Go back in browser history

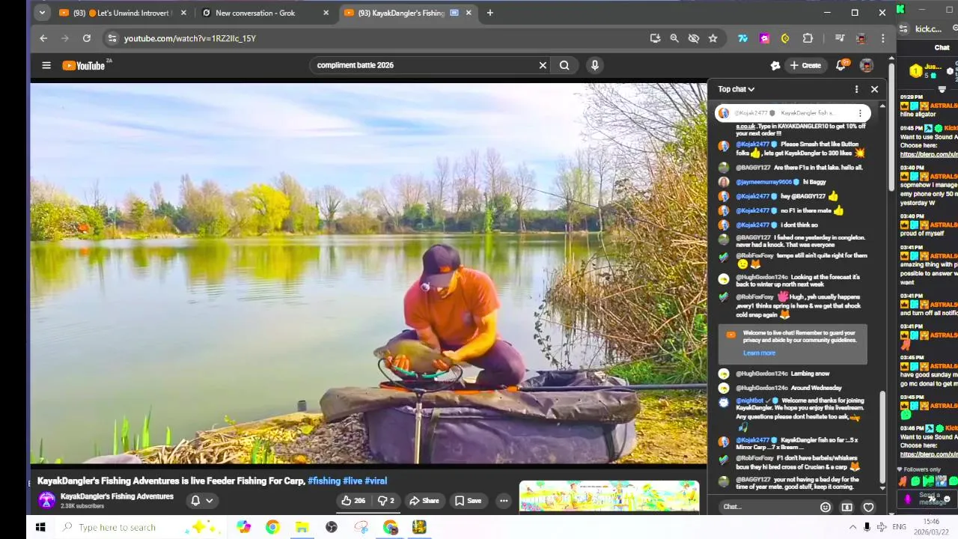(x=43, y=38)
